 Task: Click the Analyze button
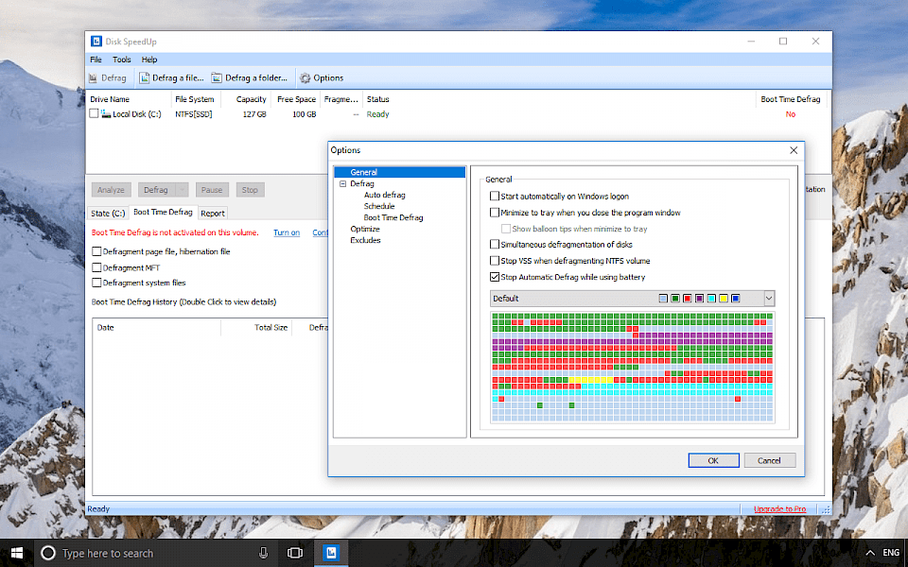tap(112, 190)
